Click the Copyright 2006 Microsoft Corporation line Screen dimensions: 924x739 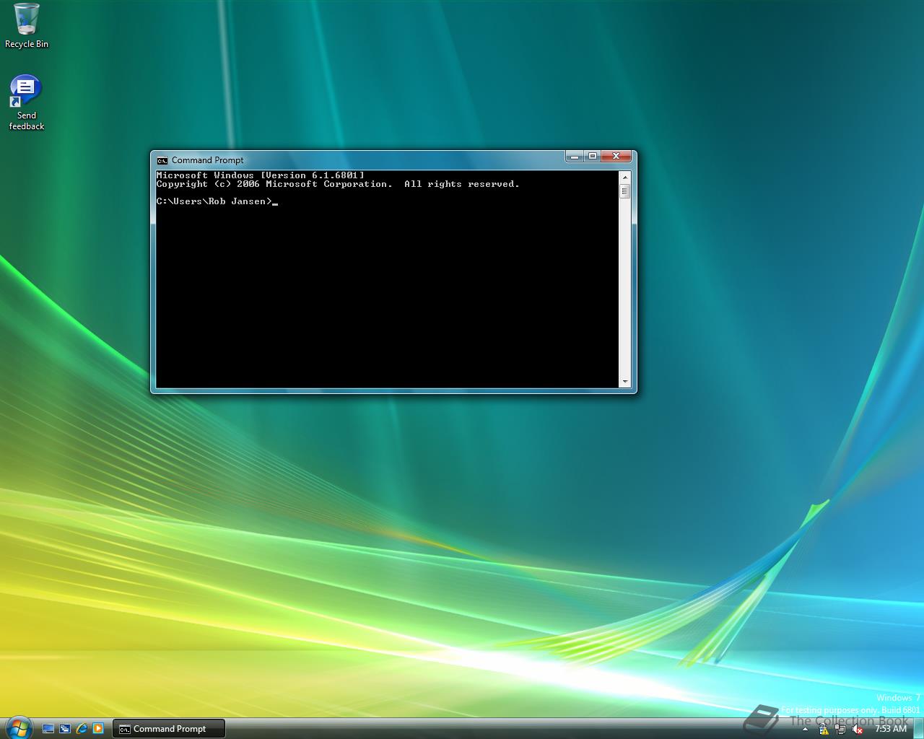[338, 184]
